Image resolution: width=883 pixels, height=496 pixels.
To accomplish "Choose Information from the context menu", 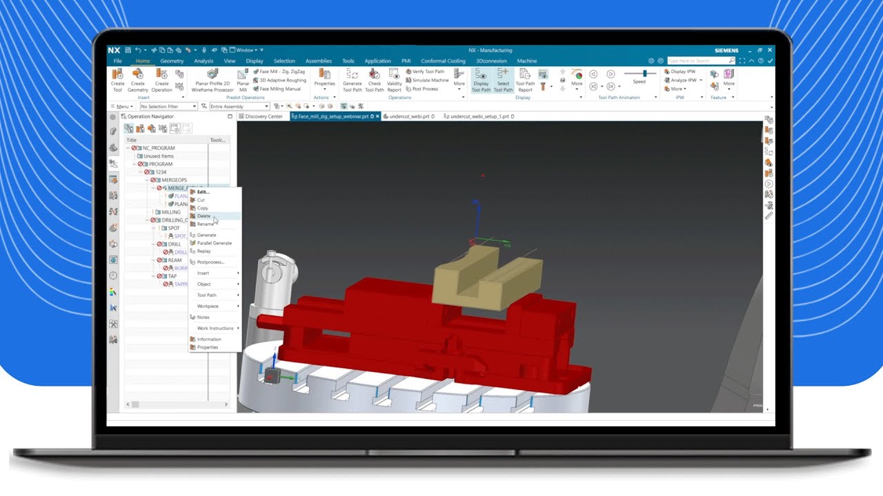I will click(215, 339).
